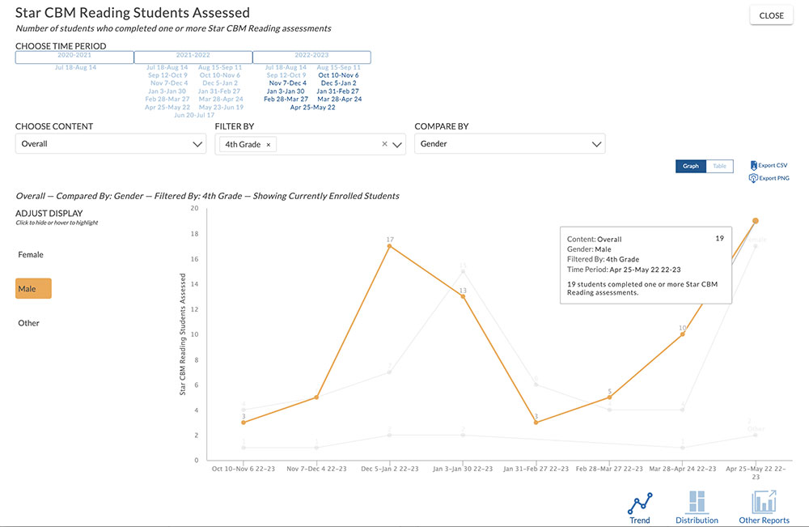The image size is (809, 527).
Task: Toggle off the highlighted Male series
Action: [x=32, y=288]
